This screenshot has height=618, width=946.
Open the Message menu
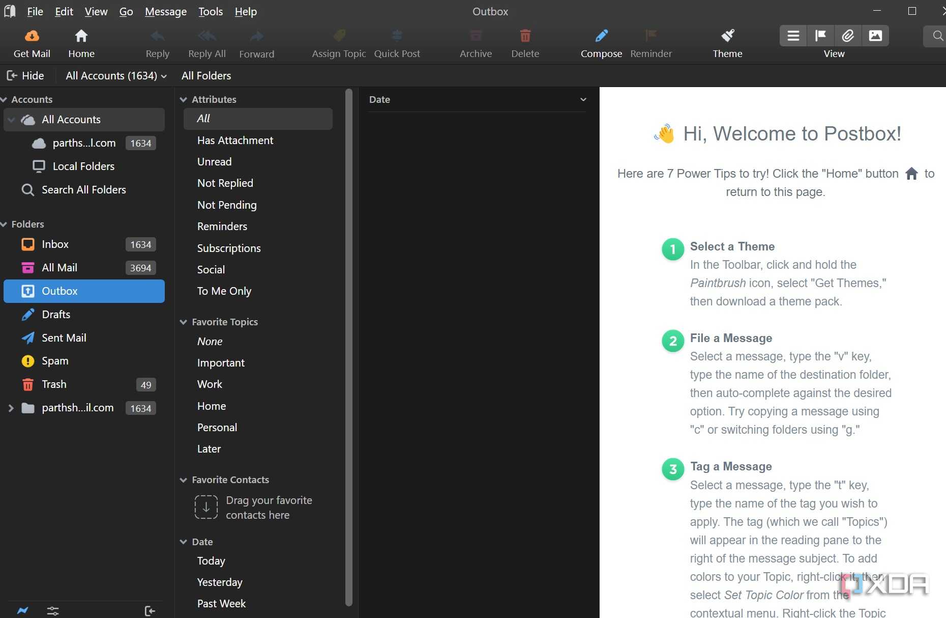tap(166, 11)
